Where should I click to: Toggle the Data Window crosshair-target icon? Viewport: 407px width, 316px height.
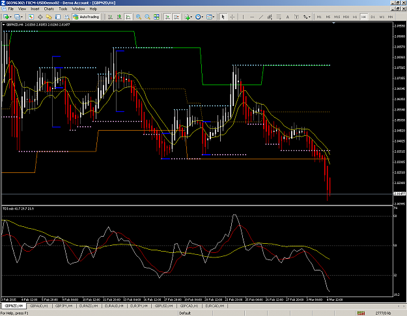pyautogui.click(x=40, y=17)
